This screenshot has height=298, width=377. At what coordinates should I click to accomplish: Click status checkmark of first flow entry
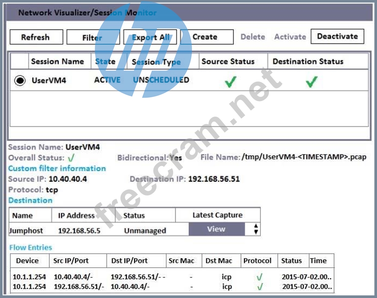(260, 277)
